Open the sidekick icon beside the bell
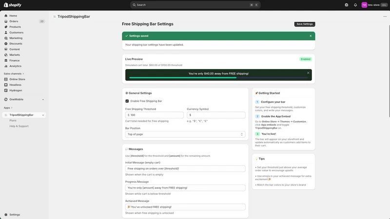390x219 pixels. [347, 5]
